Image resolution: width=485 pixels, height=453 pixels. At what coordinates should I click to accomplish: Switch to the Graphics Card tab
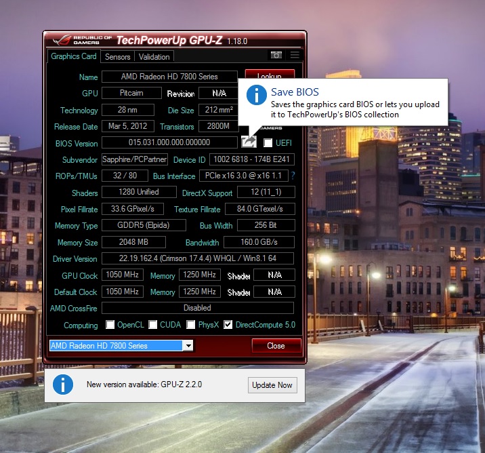[x=74, y=56]
